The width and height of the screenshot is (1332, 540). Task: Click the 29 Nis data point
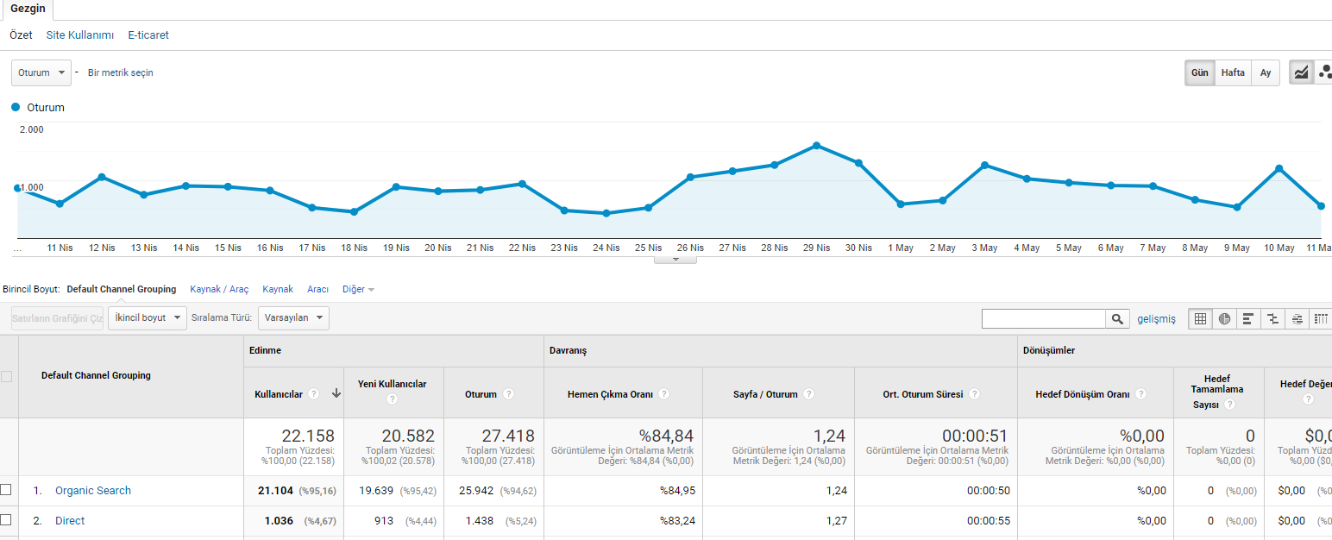pos(816,146)
